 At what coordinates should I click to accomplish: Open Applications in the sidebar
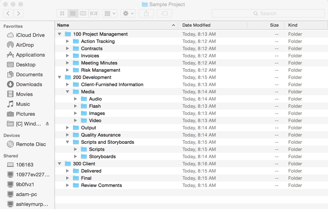pyautogui.click(x=26, y=55)
